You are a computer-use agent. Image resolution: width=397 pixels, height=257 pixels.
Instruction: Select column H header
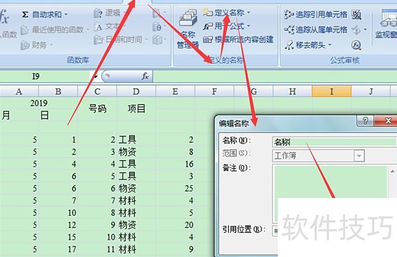[292, 91]
